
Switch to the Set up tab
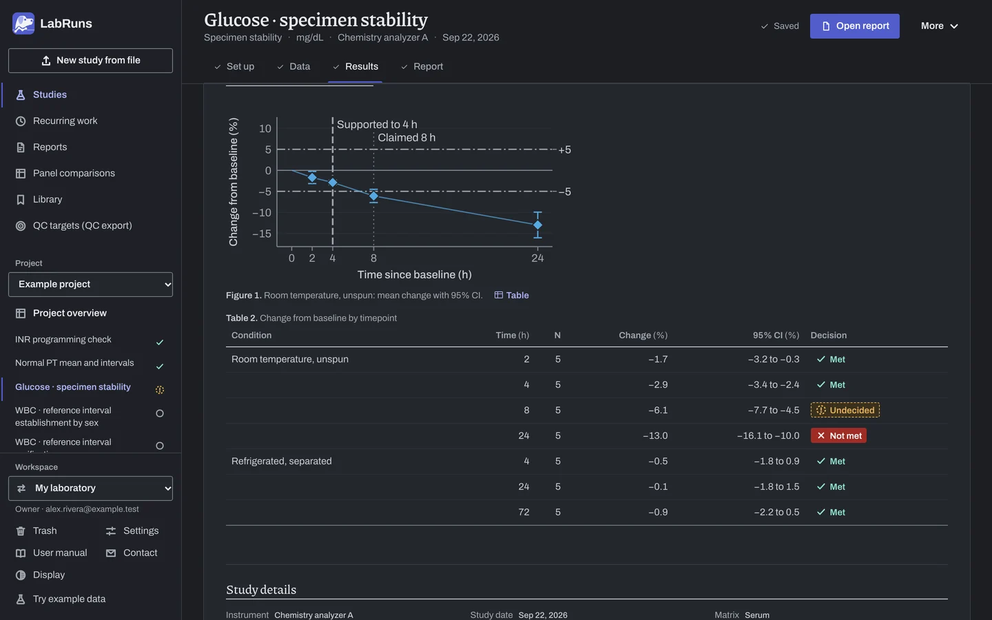coord(234,67)
